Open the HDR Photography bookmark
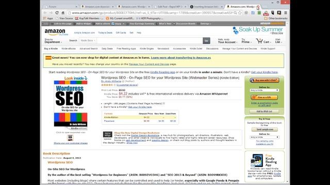Screen dimensions: 330x185 click(x=150, y=18)
